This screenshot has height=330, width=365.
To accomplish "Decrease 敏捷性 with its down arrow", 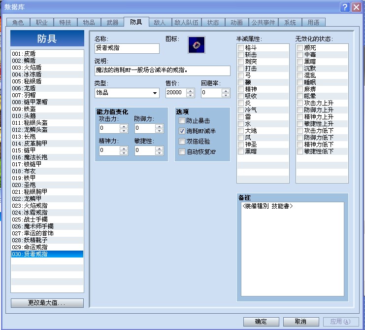I will coord(159,152).
